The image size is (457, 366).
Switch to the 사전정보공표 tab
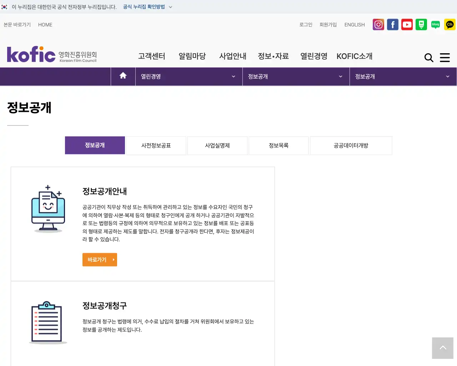(x=156, y=145)
